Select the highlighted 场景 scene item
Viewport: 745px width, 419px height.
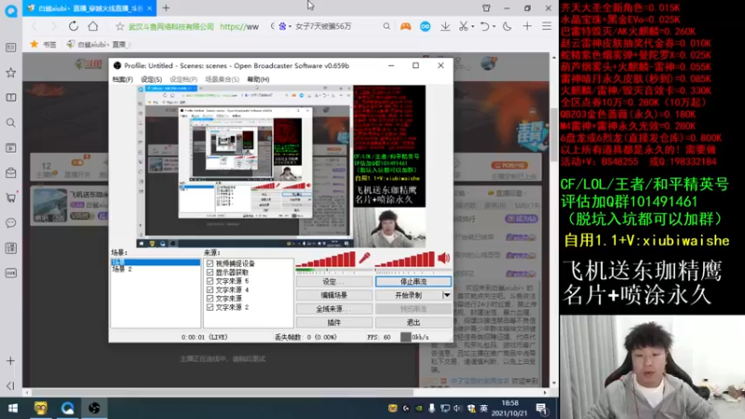pyautogui.click(x=156, y=263)
